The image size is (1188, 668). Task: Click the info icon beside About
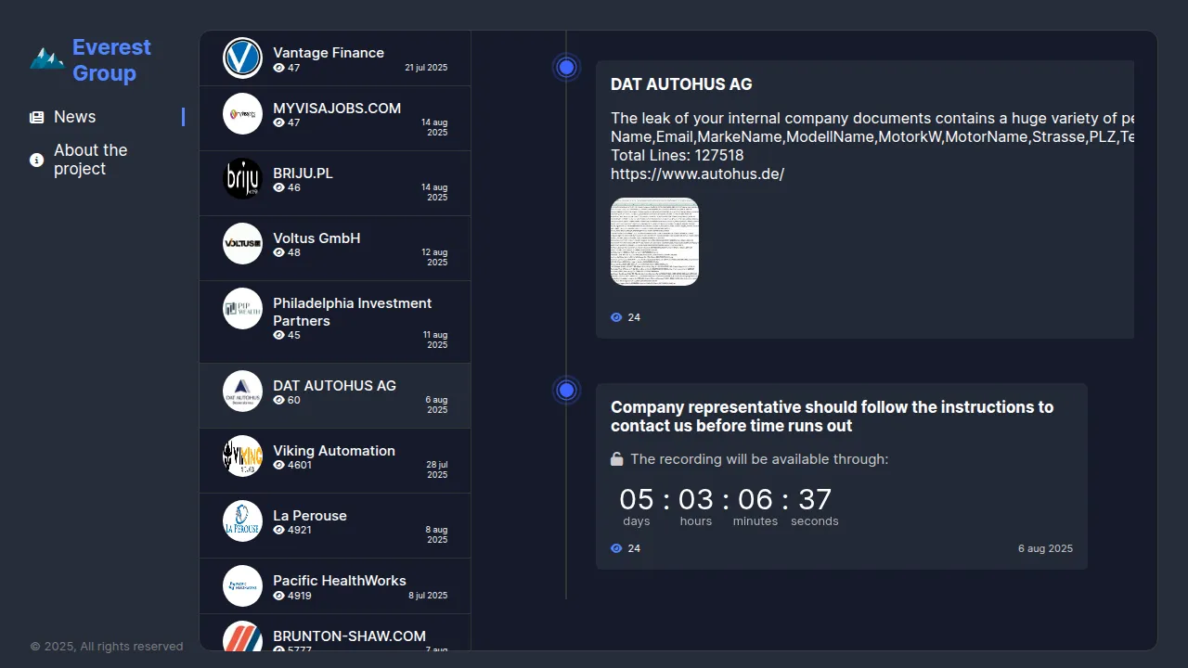pos(37,161)
